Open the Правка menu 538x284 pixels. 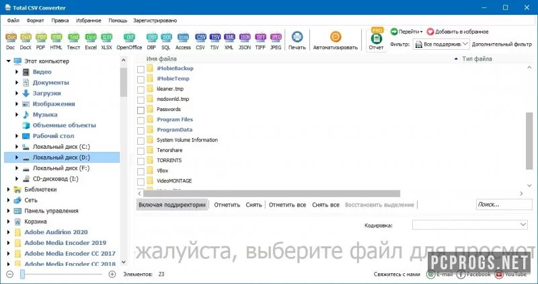click(60, 21)
